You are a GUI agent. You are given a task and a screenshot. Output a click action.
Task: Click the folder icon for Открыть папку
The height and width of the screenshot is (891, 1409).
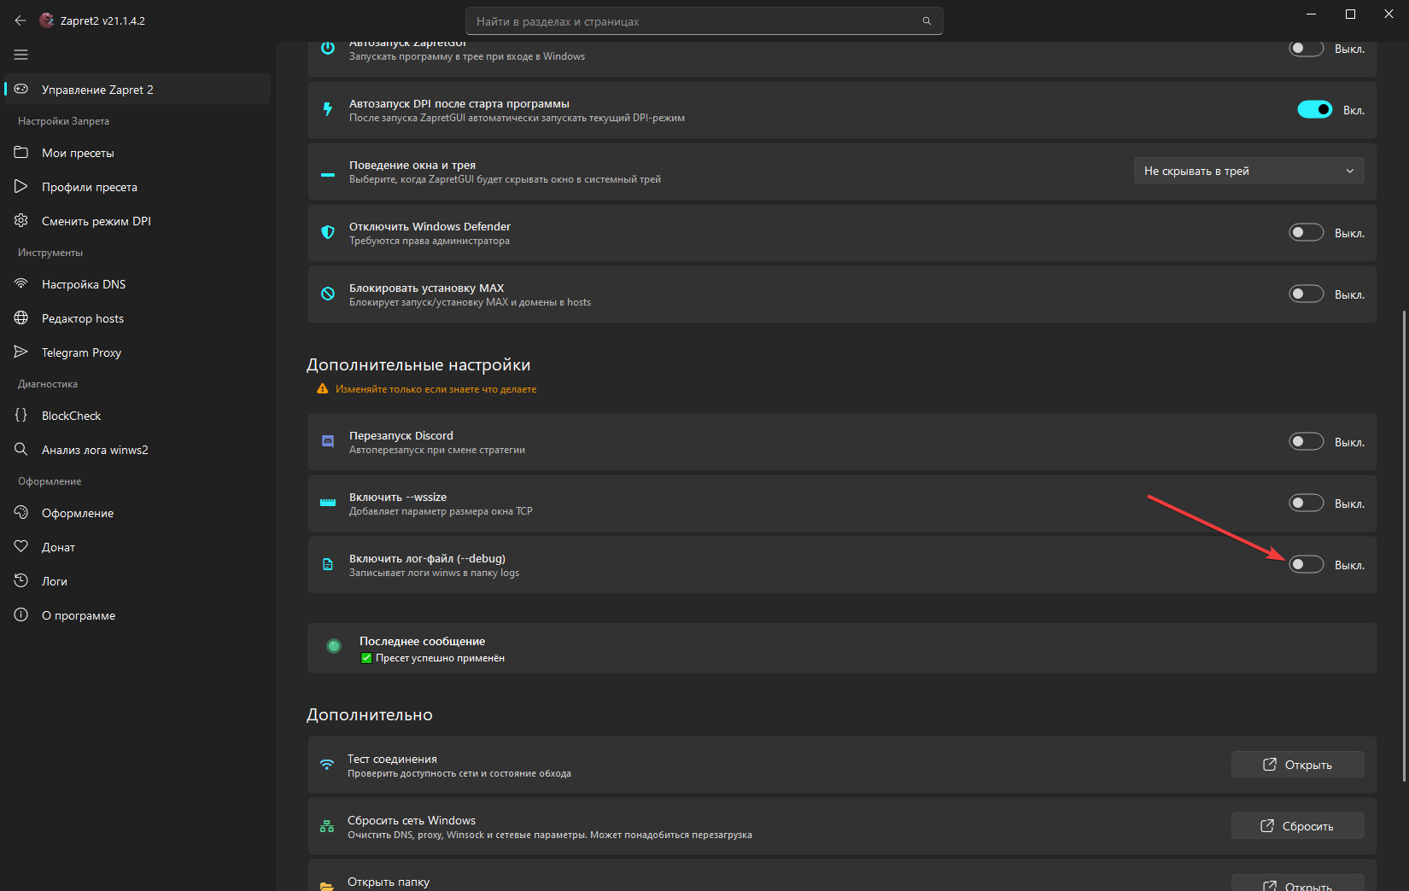pos(327,887)
